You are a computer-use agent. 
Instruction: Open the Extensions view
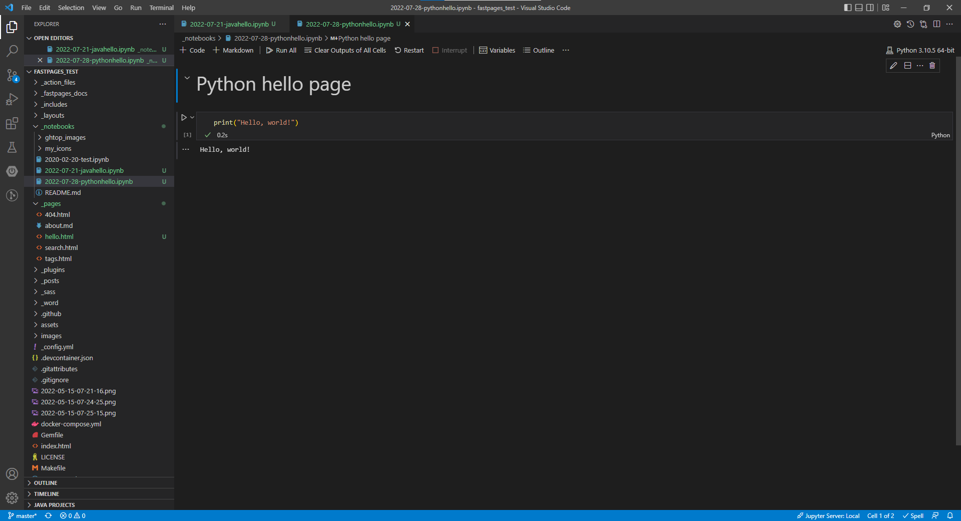pos(12,123)
